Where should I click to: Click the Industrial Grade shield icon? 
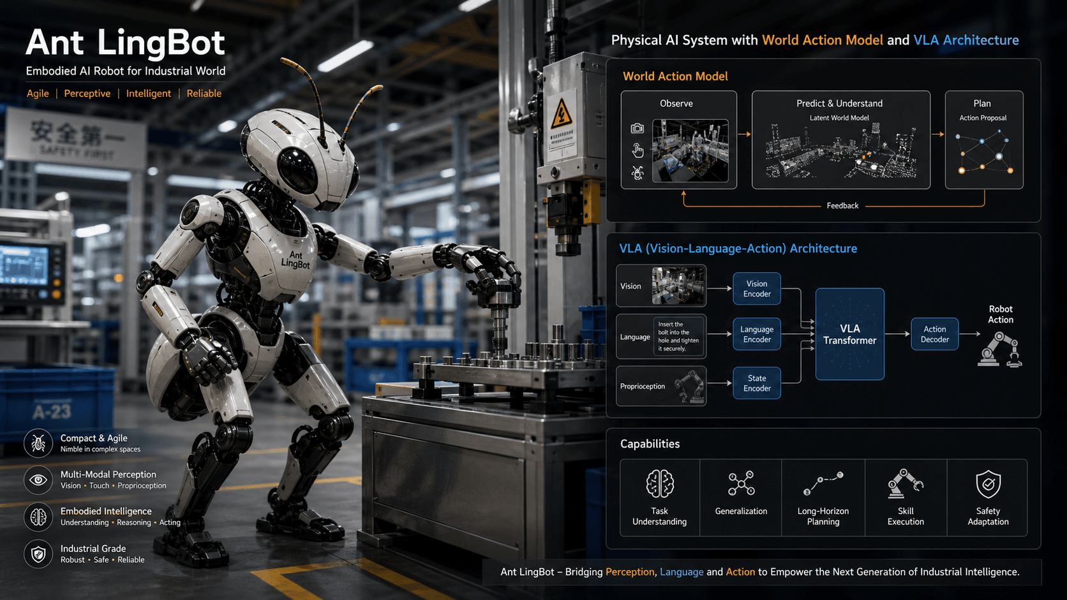click(x=38, y=554)
